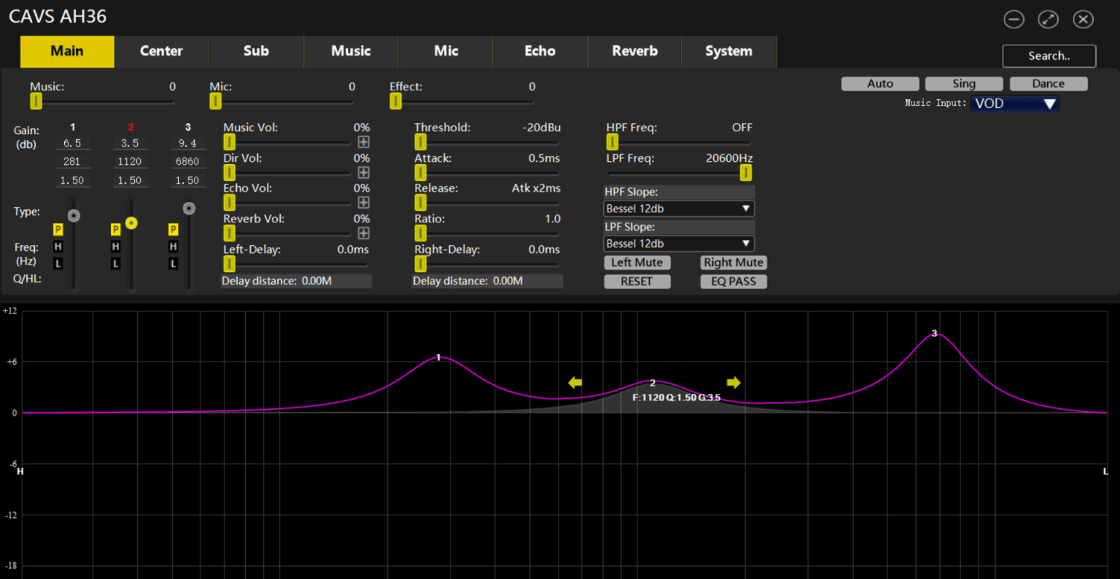This screenshot has width=1120, height=579.
Task: Select EQ point 3 on the curve
Action: (934, 334)
